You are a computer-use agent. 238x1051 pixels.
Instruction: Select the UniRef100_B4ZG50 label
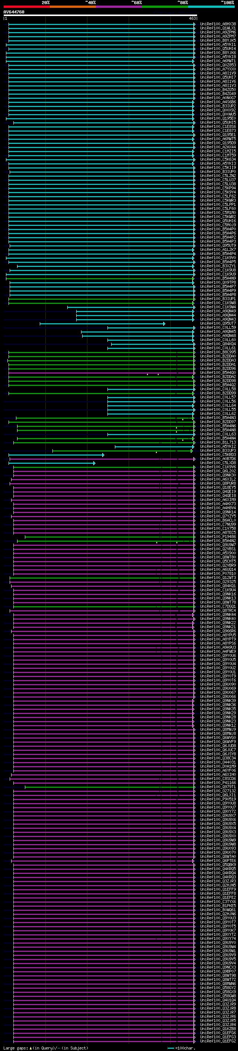coord(218,90)
